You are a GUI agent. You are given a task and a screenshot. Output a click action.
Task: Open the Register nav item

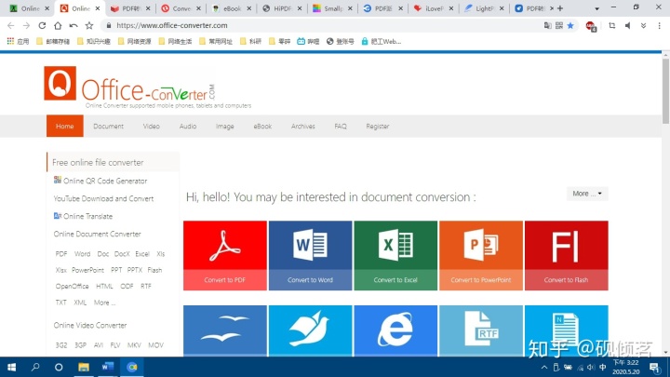tap(377, 126)
